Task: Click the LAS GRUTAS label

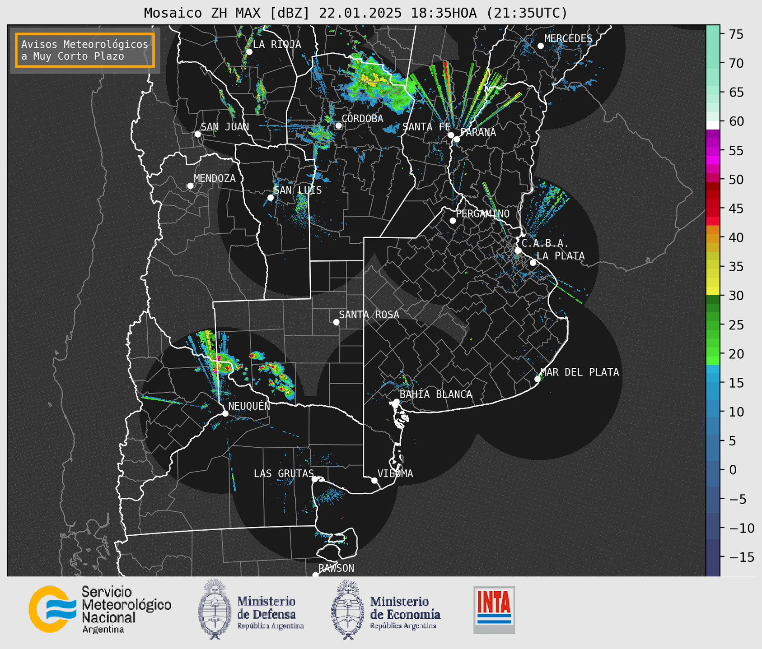Action: (x=284, y=473)
